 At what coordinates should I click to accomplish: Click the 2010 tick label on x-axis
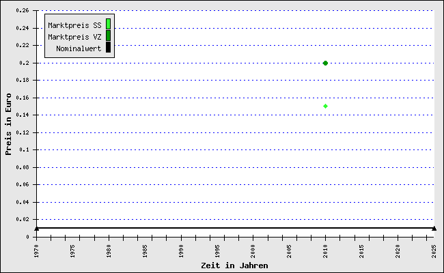(x=325, y=250)
